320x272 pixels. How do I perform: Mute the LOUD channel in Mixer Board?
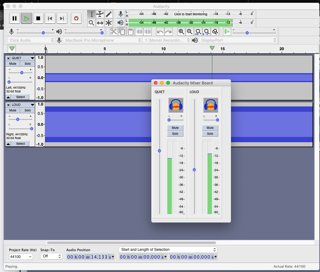click(x=210, y=128)
